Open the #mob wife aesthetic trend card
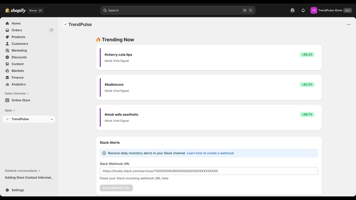The height and width of the screenshot is (200, 356). coord(209,117)
